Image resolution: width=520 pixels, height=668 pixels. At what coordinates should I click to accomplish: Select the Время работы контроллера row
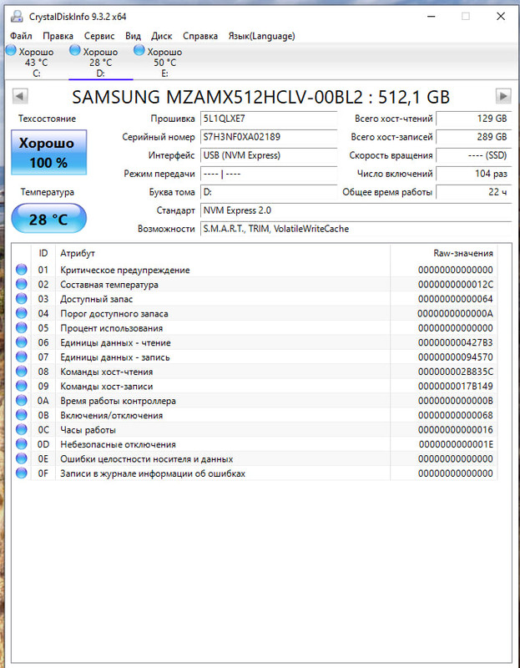click(x=255, y=401)
